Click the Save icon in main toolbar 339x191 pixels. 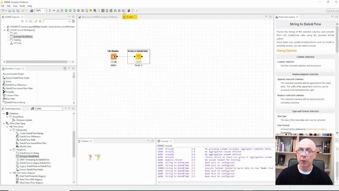coord(10,11)
